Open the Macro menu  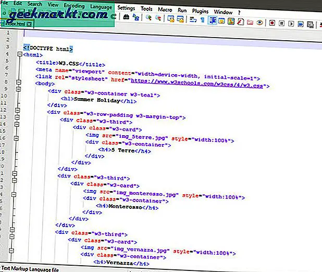click(x=165, y=10)
